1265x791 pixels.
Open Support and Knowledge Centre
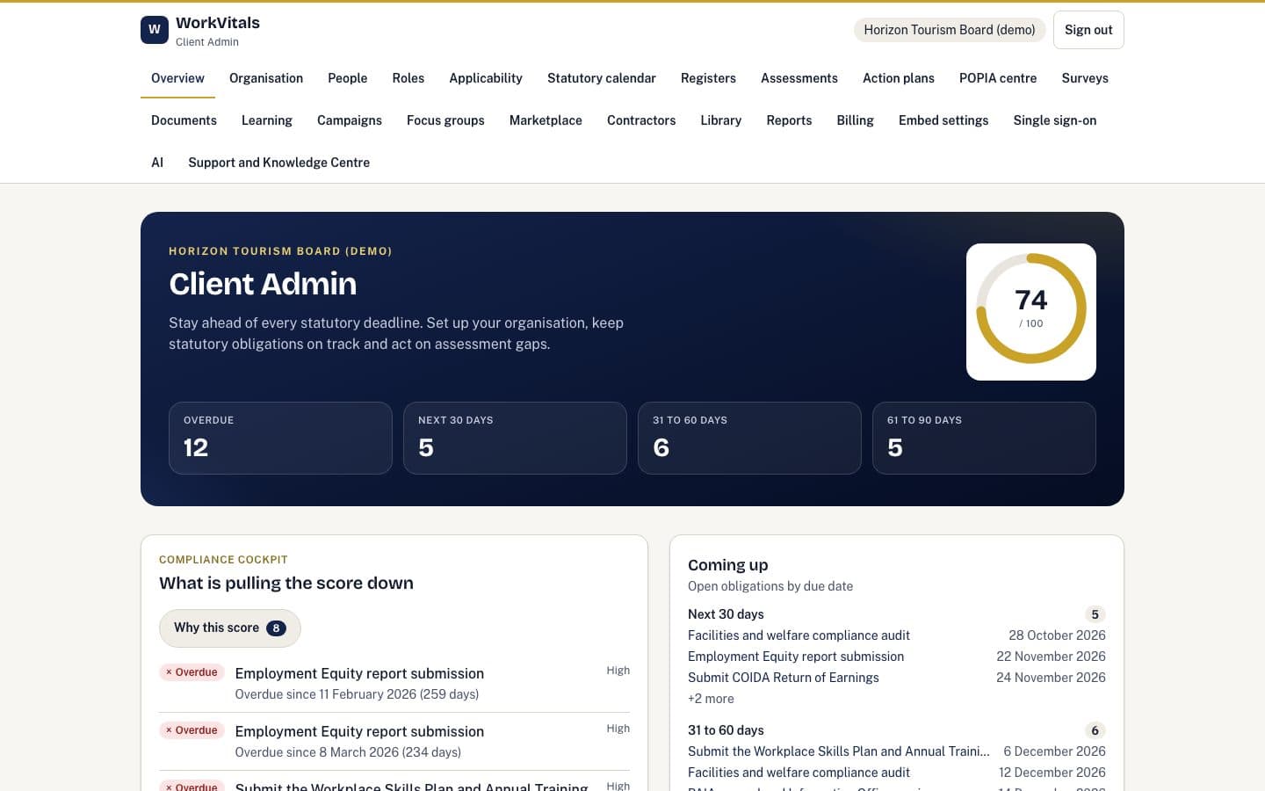click(278, 163)
